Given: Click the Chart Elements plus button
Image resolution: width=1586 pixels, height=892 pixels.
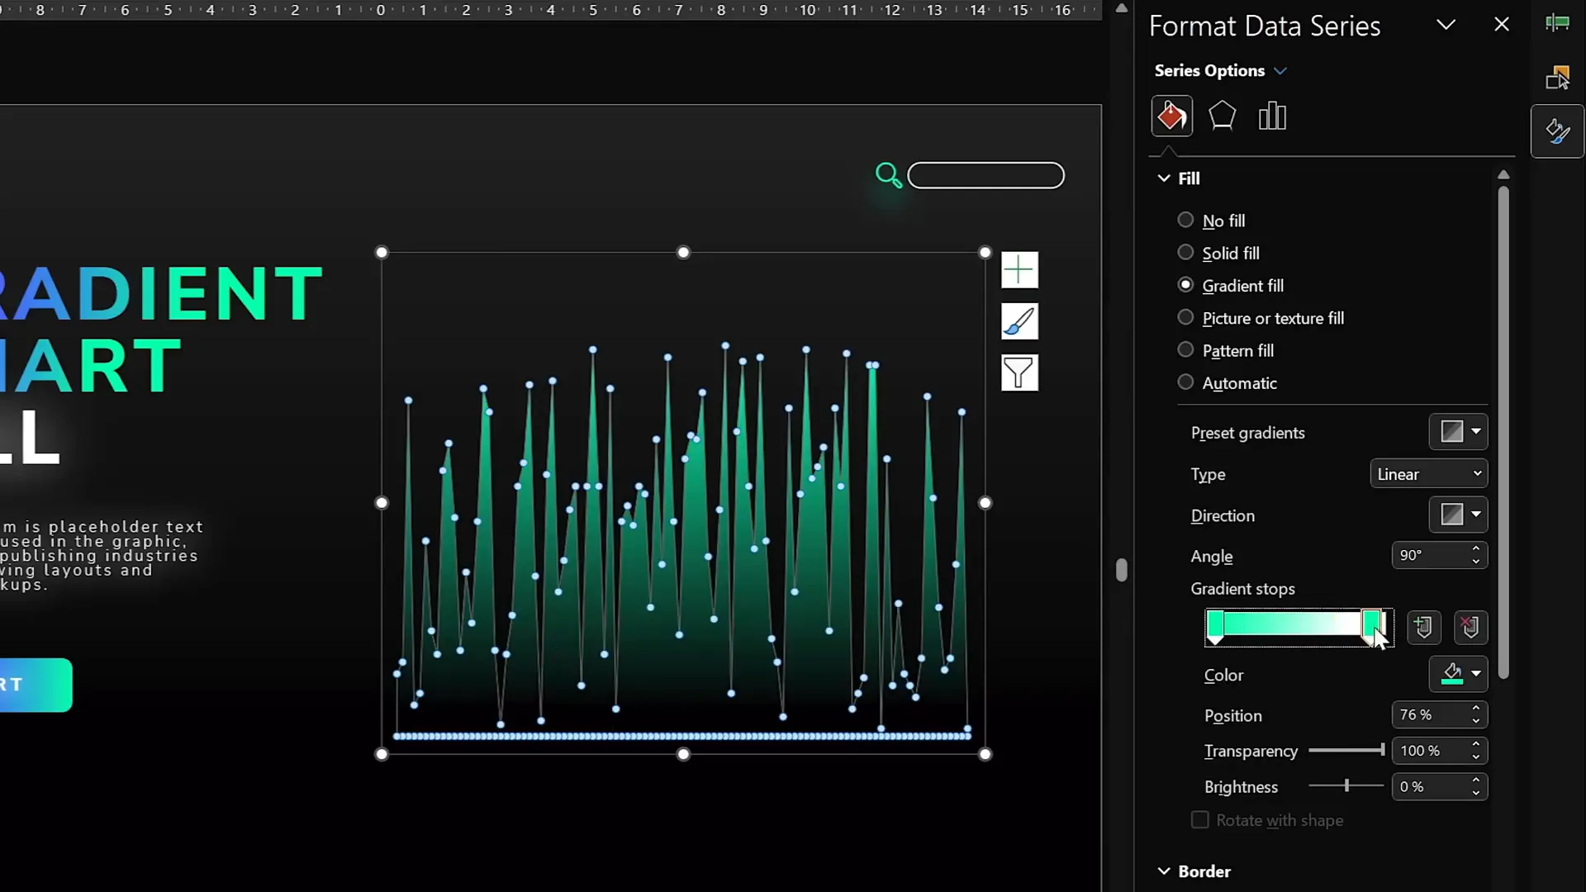Looking at the screenshot, I should point(1019,270).
